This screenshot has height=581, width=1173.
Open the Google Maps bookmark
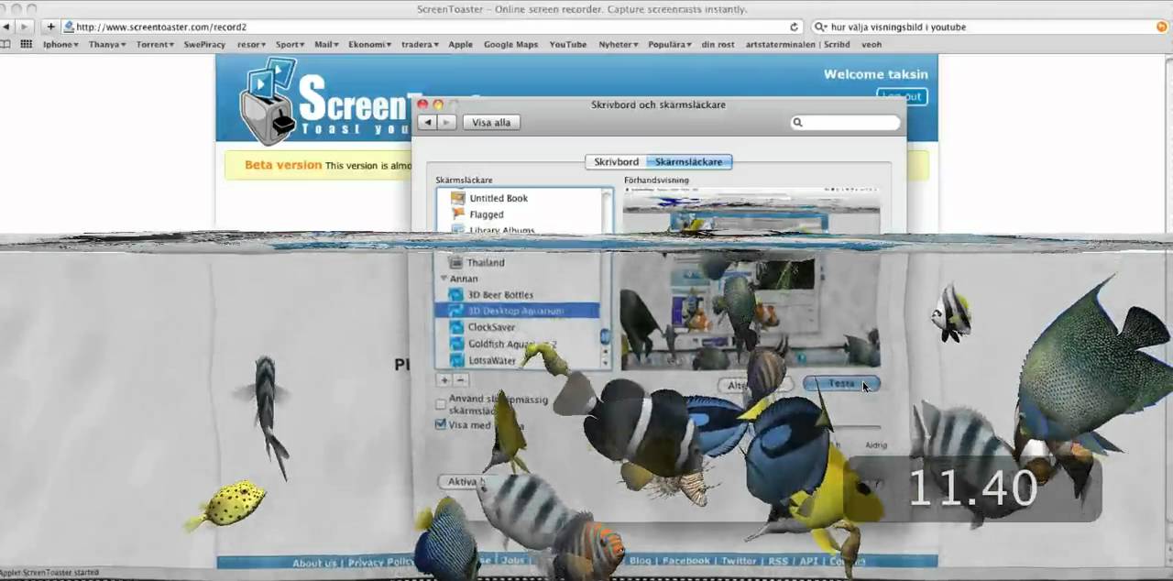(510, 44)
